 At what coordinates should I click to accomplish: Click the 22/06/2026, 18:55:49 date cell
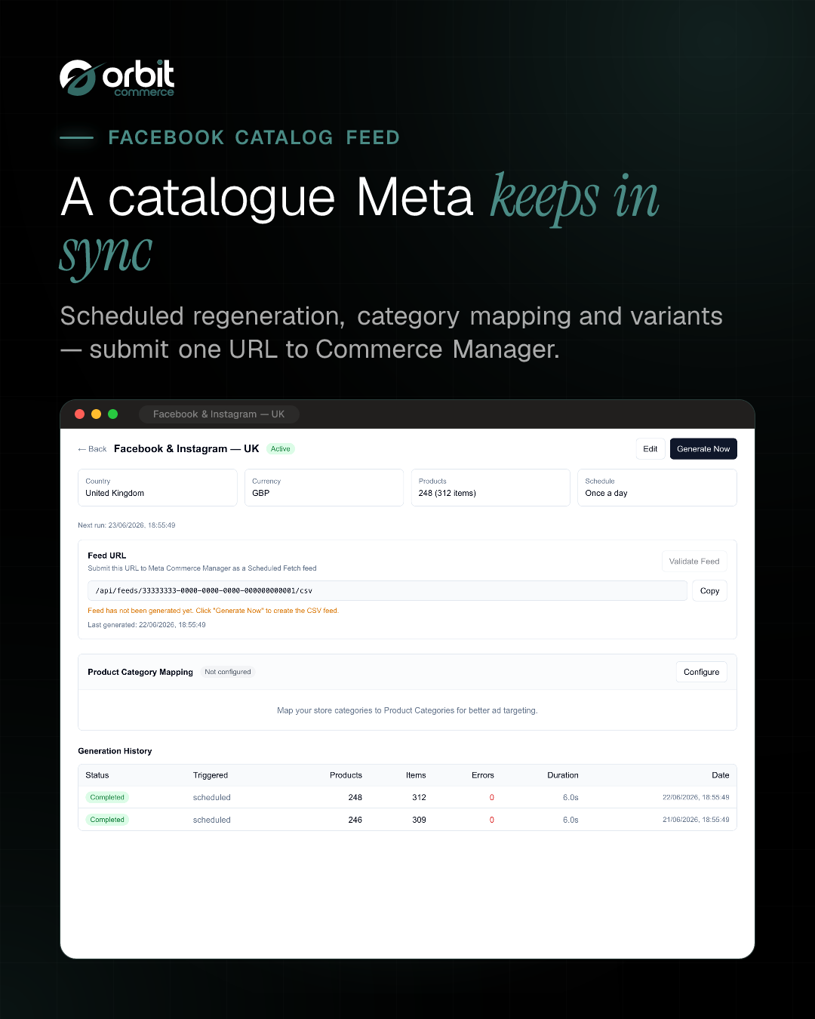click(x=696, y=797)
